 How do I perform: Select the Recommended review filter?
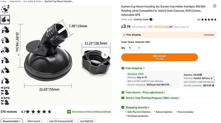coord(12,121)
